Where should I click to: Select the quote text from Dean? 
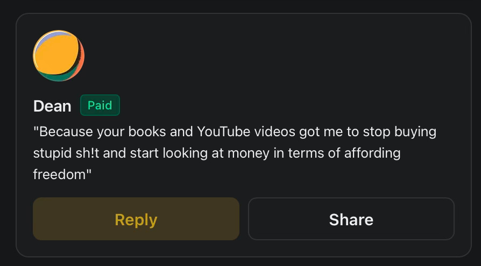click(x=235, y=153)
